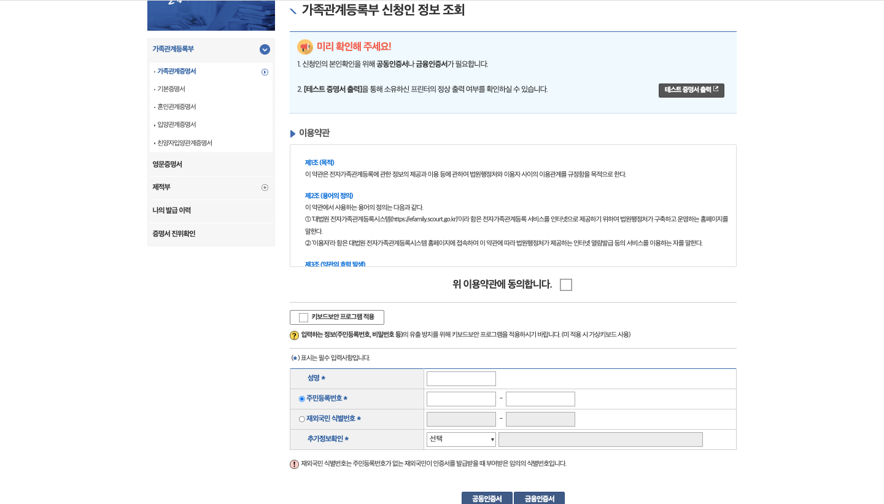This screenshot has height=504, width=884.
Task: Click the 가족관계등록부 신청인 정보 조회 title
Action: click(x=383, y=10)
